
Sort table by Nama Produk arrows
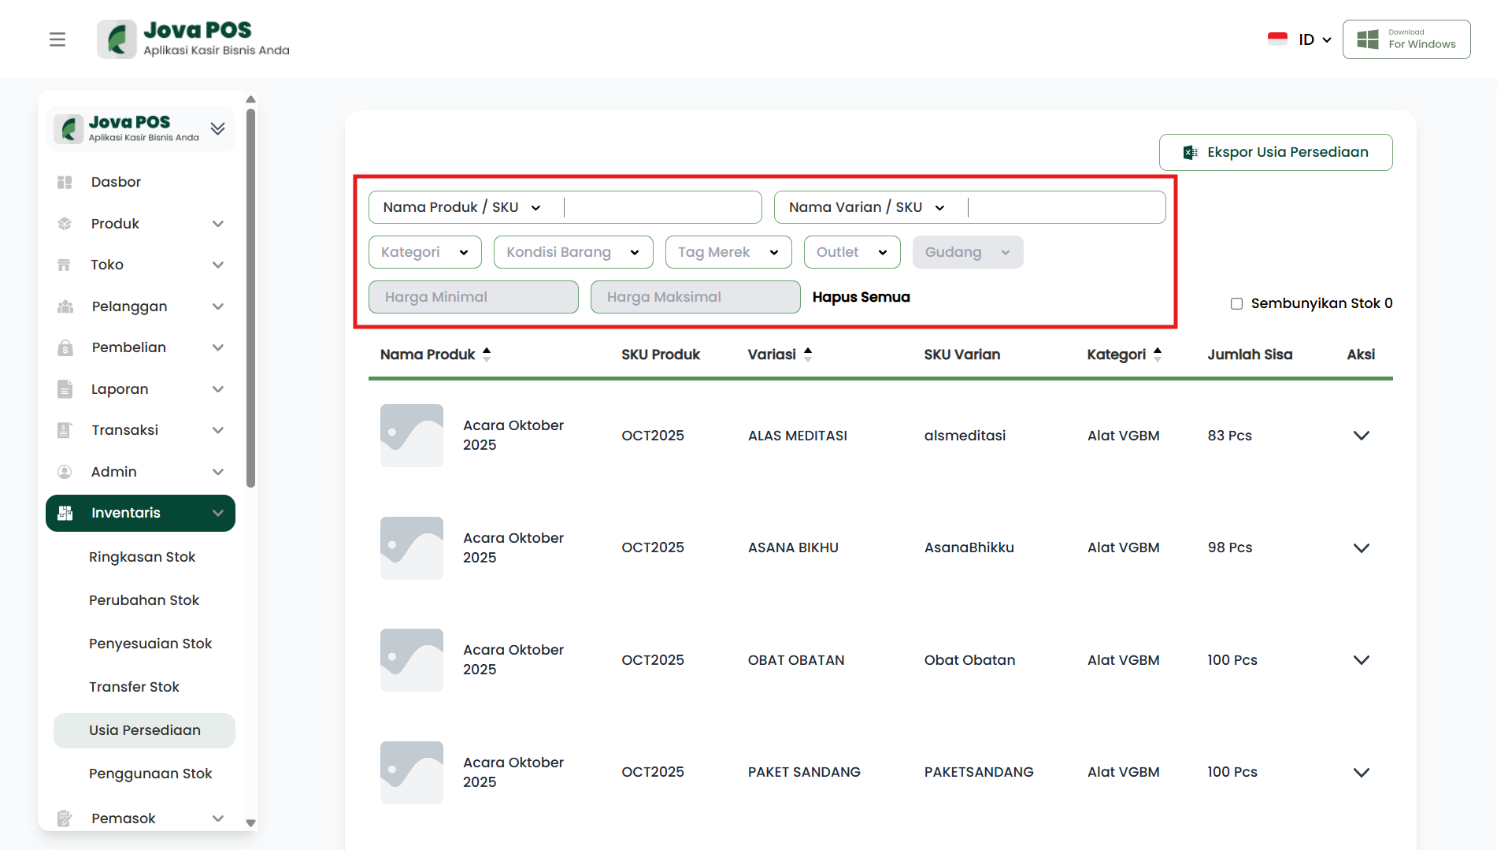tap(487, 354)
